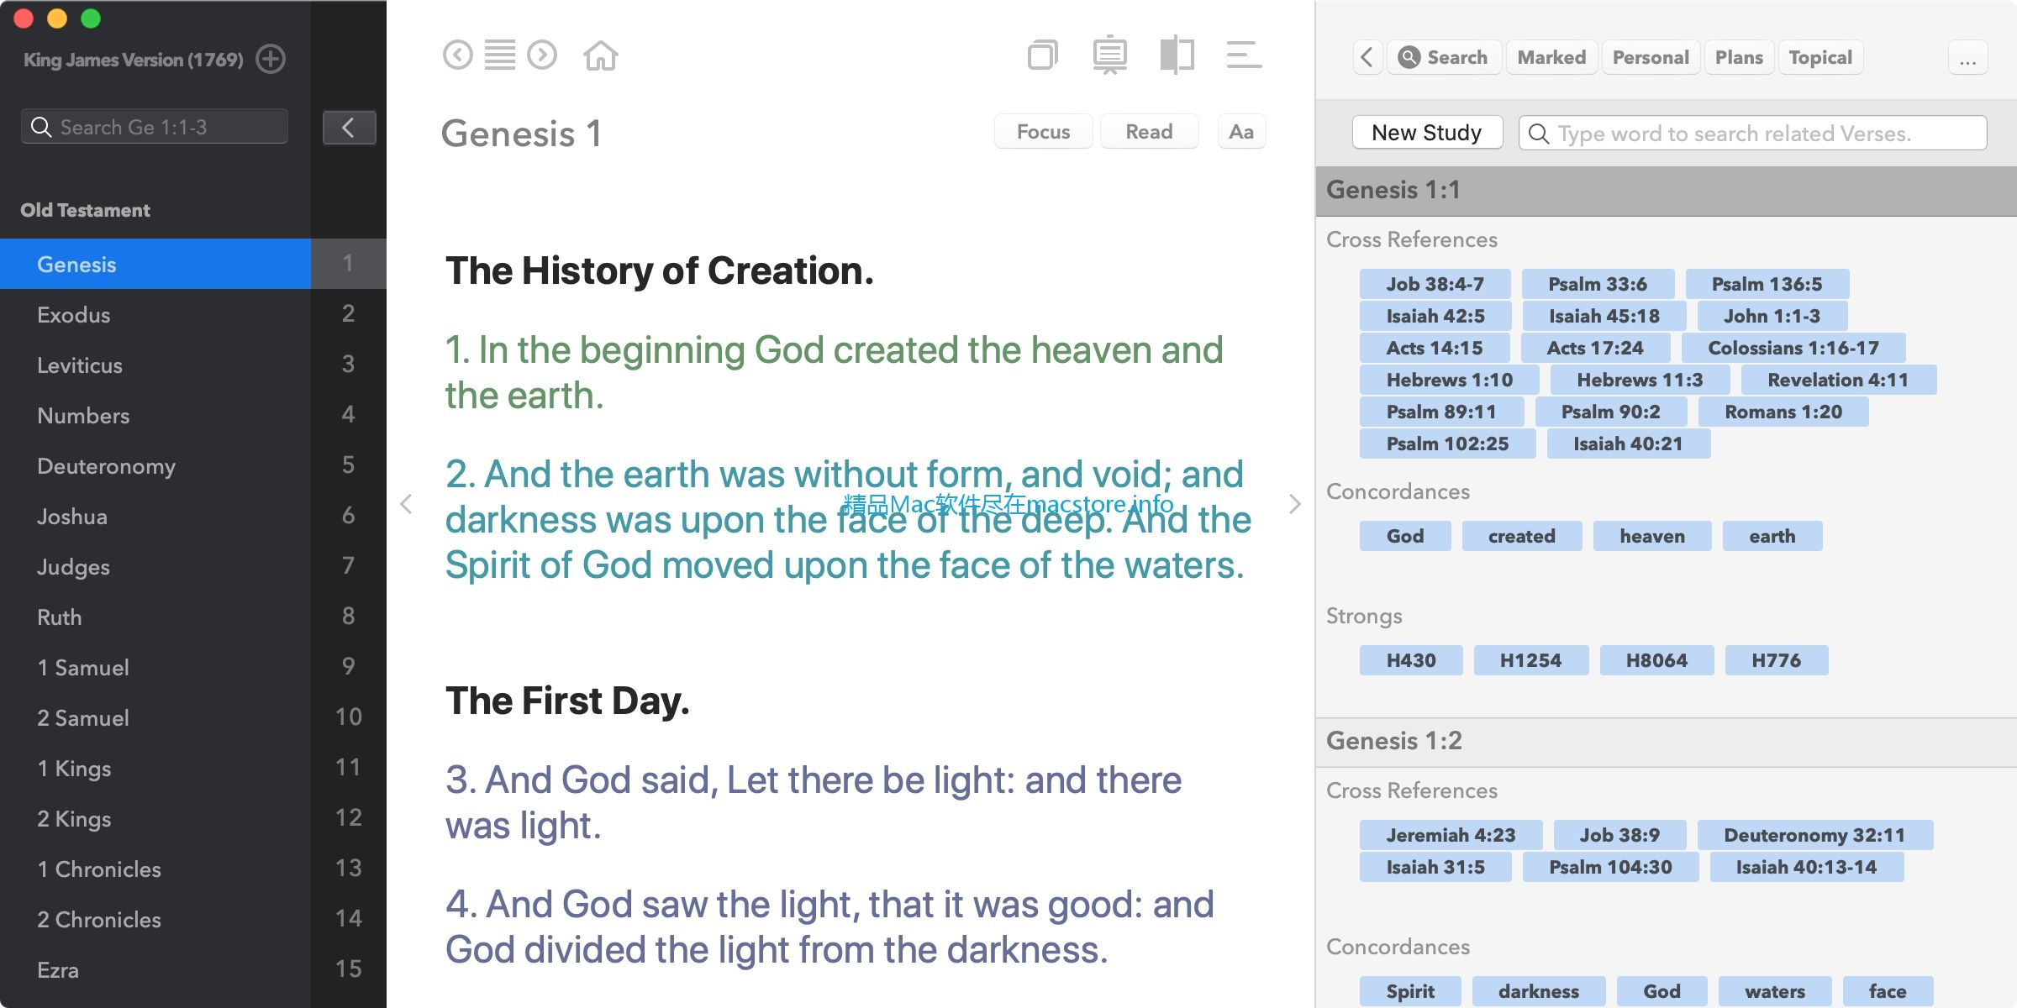The image size is (2017, 1008).
Task: Open cross reference Colossians 1:16-17
Action: tap(1793, 348)
